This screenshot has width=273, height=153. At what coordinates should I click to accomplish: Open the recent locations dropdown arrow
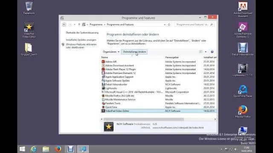75,25
